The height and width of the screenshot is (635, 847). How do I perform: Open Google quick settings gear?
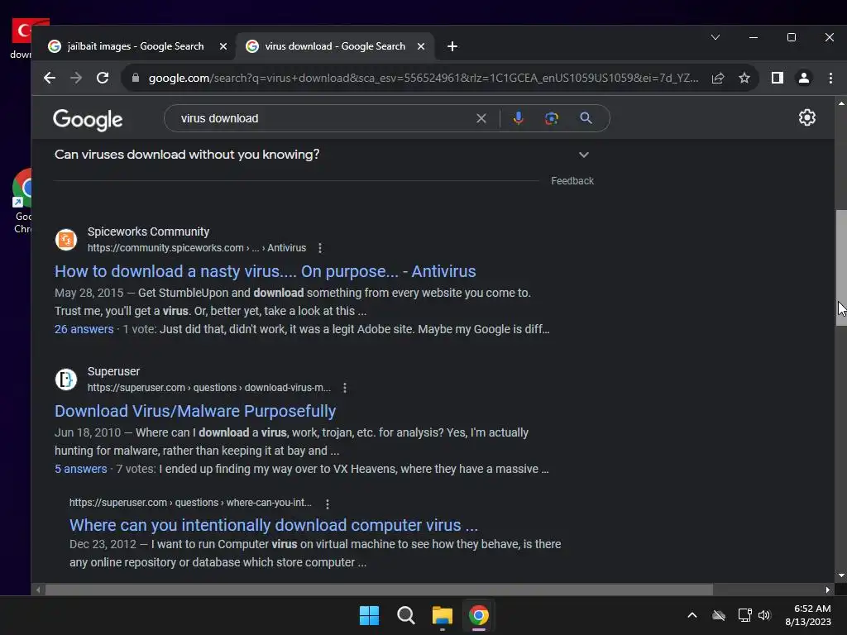tap(807, 117)
